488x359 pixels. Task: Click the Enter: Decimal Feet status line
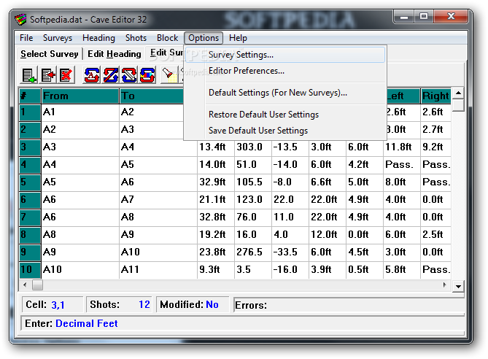pyautogui.click(x=243, y=324)
